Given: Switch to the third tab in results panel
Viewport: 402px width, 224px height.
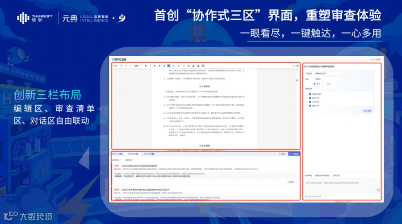Looking at the screenshot, I should click(x=149, y=154).
